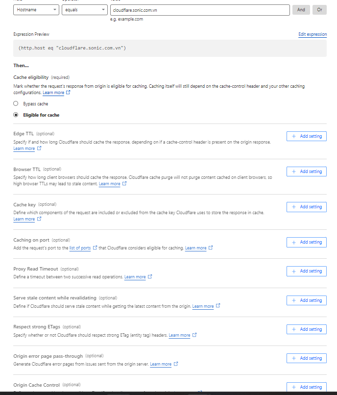Image resolution: width=337 pixels, height=395 pixels.
Task: Click external link icon beside list of ports
Action: coord(95,248)
